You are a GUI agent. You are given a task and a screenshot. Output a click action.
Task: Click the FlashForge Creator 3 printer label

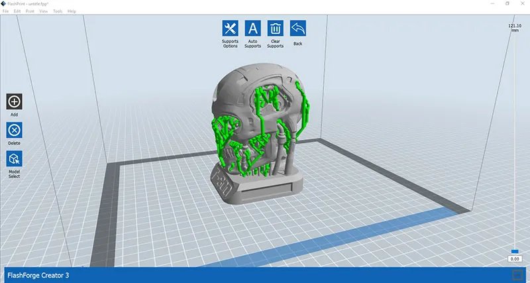click(x=38, y=274)
